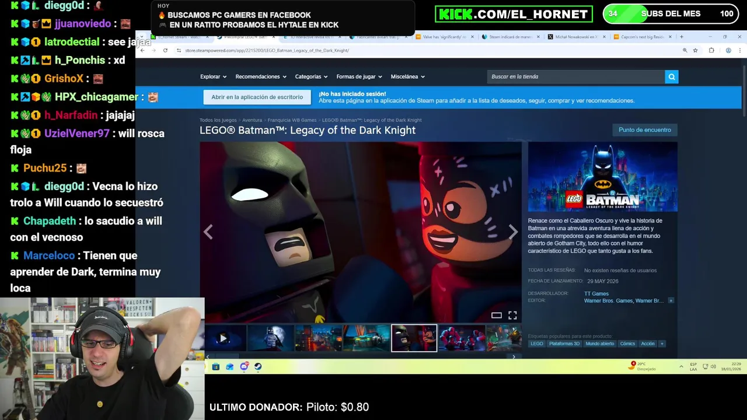Open the Outlook mail icon in the taskbar
This screenshot has height=420, width=747.
point(230,366)
